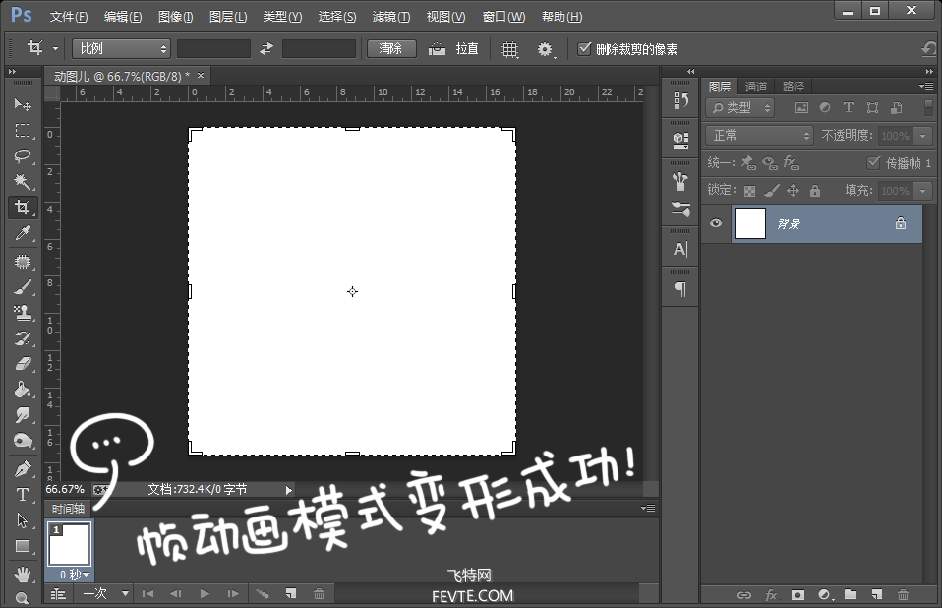Open the Character panel icon
The width and height of the screenshot is (942, 608).
click(680, 249)
